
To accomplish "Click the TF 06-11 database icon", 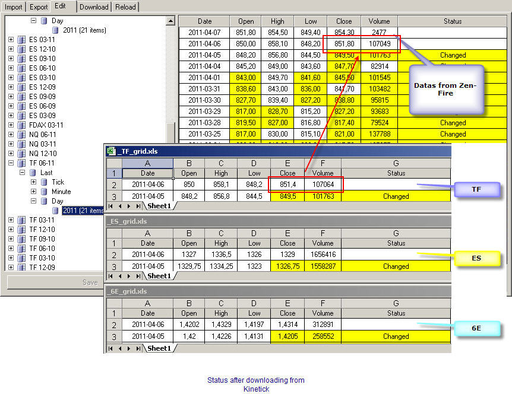I will coord(21,163).
